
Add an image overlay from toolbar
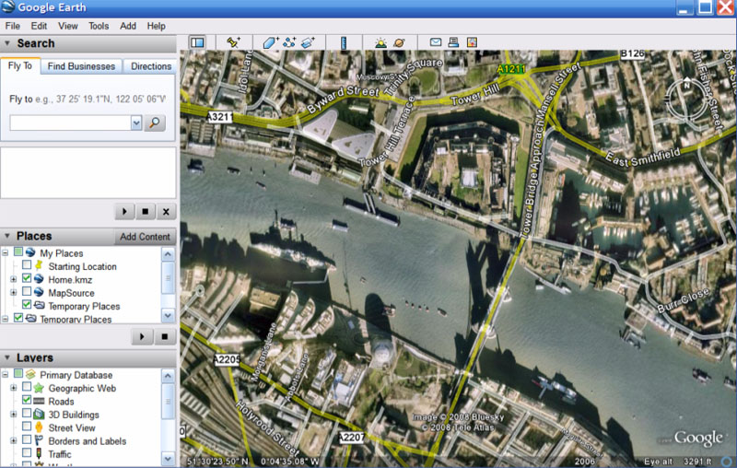[308, 42]
